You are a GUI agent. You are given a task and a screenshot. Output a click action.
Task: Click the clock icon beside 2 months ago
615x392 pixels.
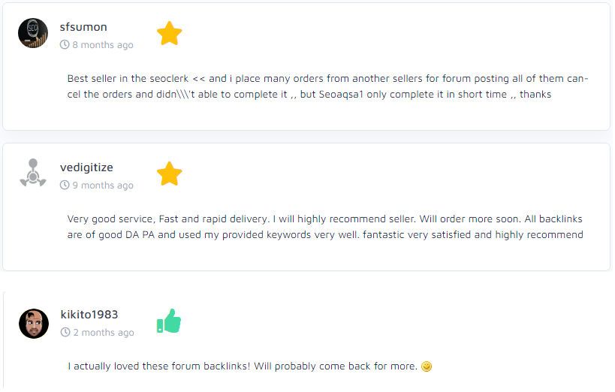coord(65,333)
